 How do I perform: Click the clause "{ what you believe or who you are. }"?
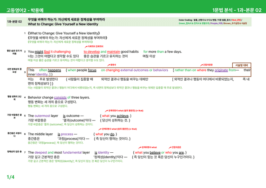point(160,152)
